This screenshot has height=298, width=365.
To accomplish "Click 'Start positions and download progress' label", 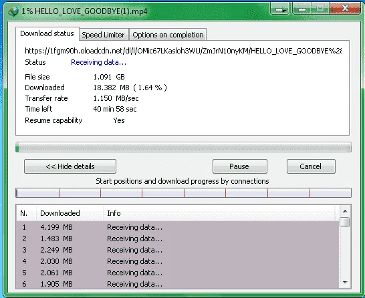I will pyautogui.click(x=182, y=181).
